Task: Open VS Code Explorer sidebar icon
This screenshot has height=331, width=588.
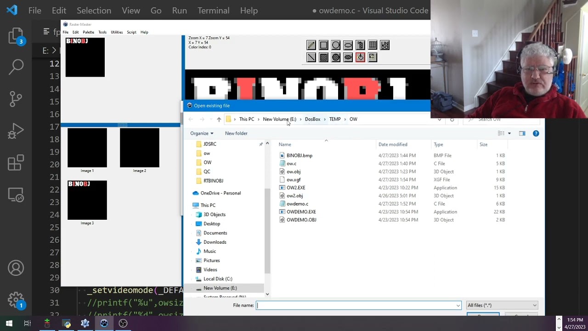Action: pos(16,36)
